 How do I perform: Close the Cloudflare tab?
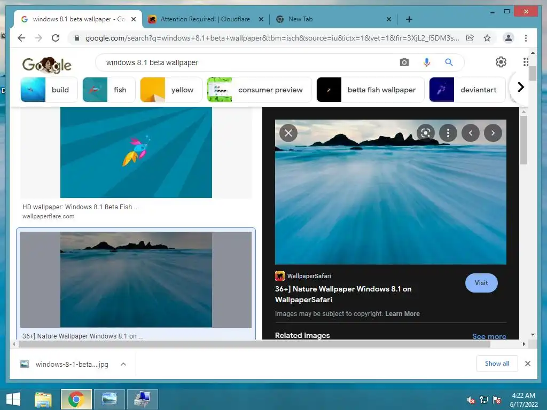[261, 19]
